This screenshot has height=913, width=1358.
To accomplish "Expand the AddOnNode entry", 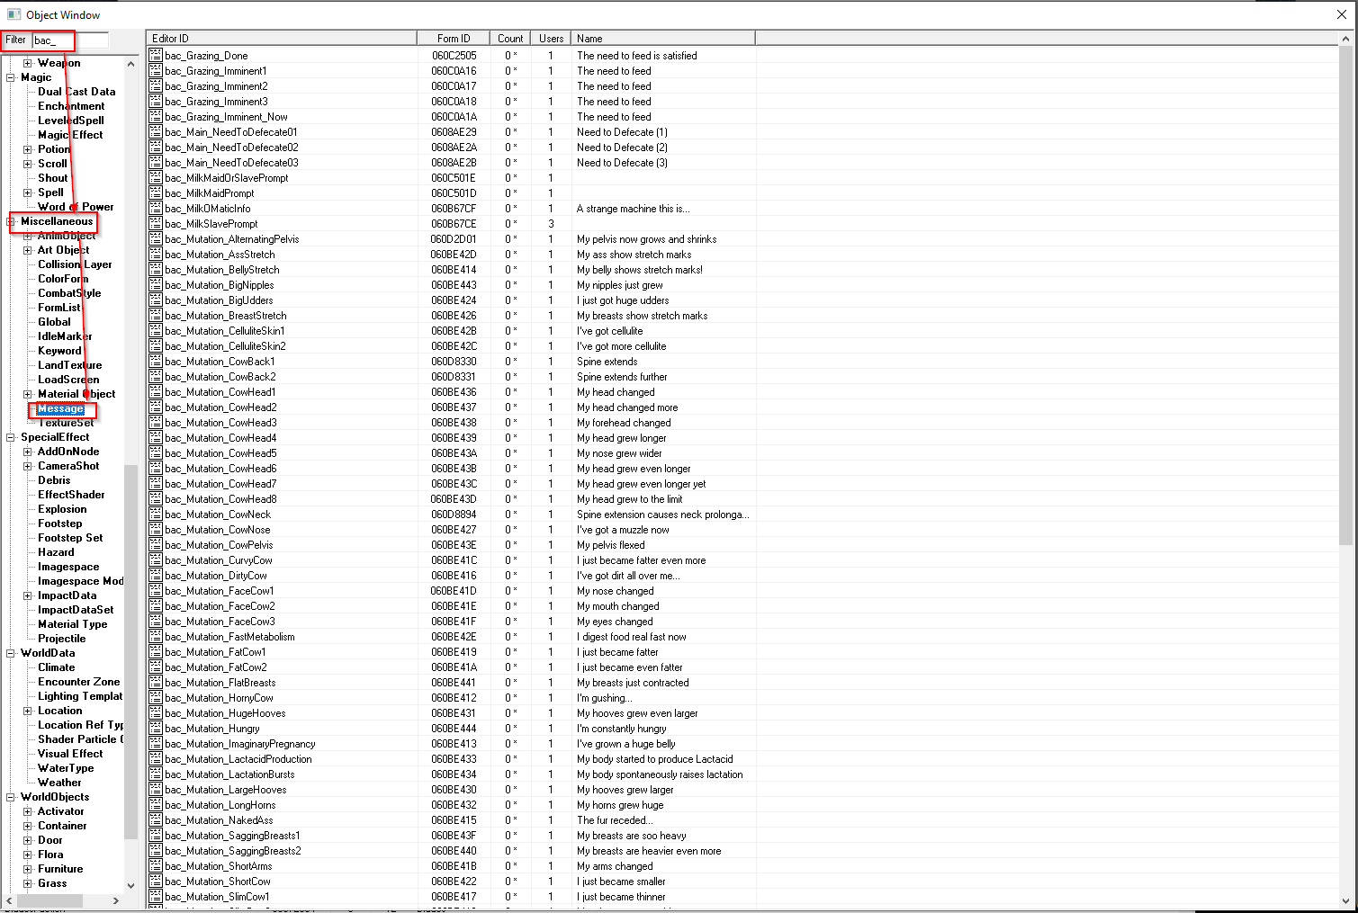I will click(x=28, y=452).
